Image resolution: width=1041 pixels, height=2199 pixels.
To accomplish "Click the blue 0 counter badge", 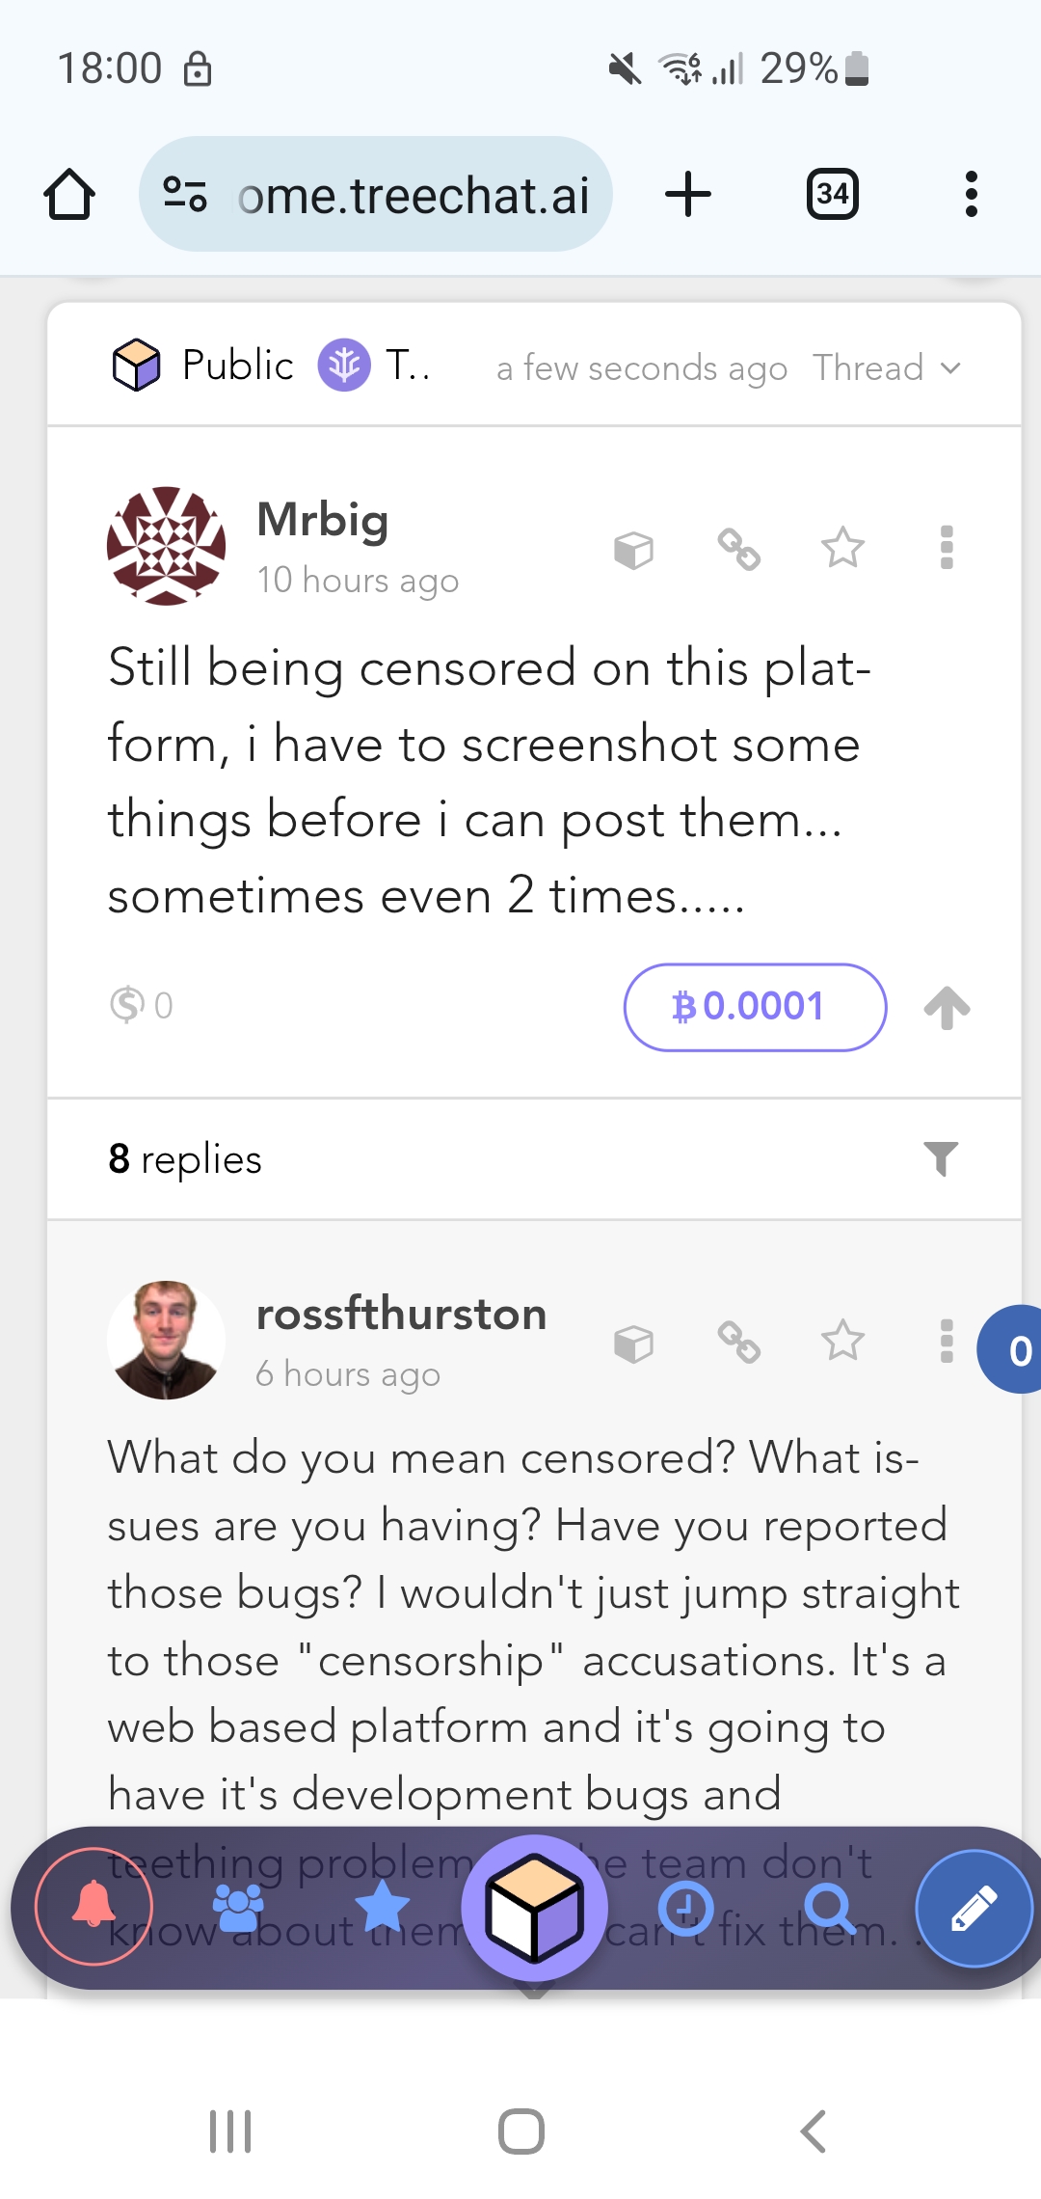I will (x=1010, y=1349).
